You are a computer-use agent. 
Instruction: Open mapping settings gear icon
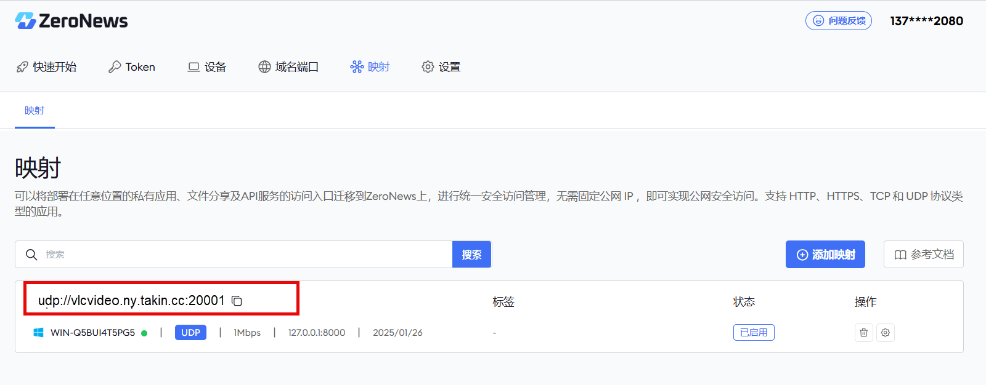coord(886,333)
